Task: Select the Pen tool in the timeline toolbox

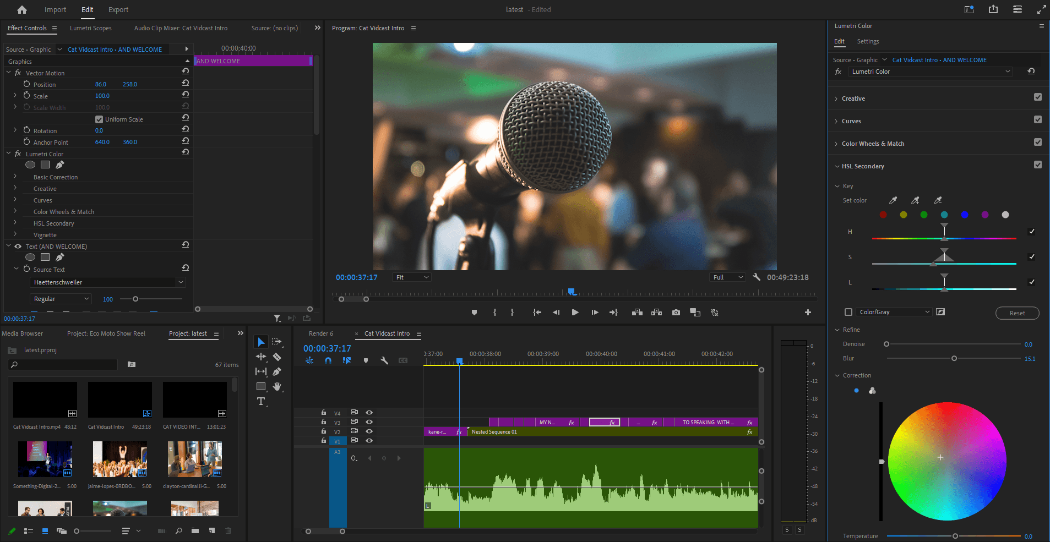Action: pyautogui.click(x=277, y=372)
